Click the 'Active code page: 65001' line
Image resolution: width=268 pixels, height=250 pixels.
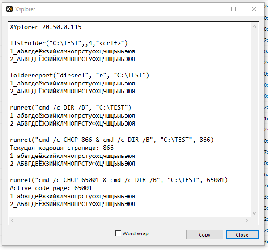51,188
